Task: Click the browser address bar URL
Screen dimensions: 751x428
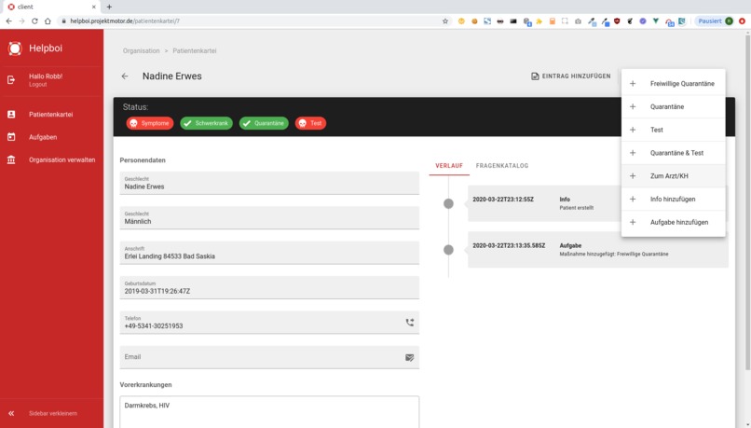Action: (125, 21)
